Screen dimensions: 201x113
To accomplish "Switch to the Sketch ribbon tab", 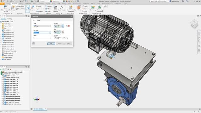I will pyautogui.click(x=35, y=4).
